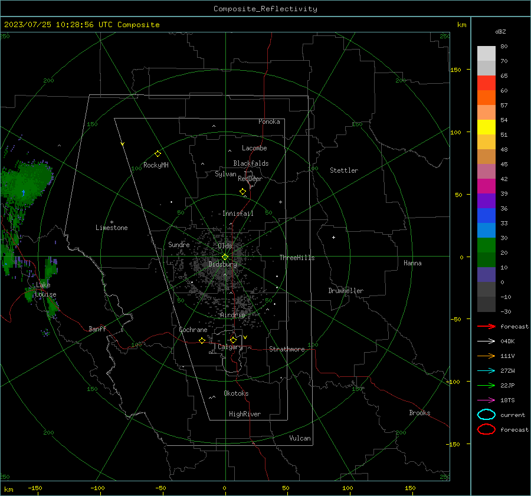Click the Strathmore map label
Image resolution: width=531 pixels, height=496 pixels.
(287, 349)
